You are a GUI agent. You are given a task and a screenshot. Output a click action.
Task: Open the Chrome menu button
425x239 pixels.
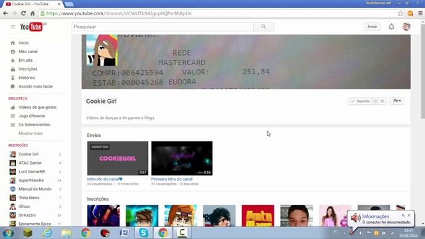420,13
